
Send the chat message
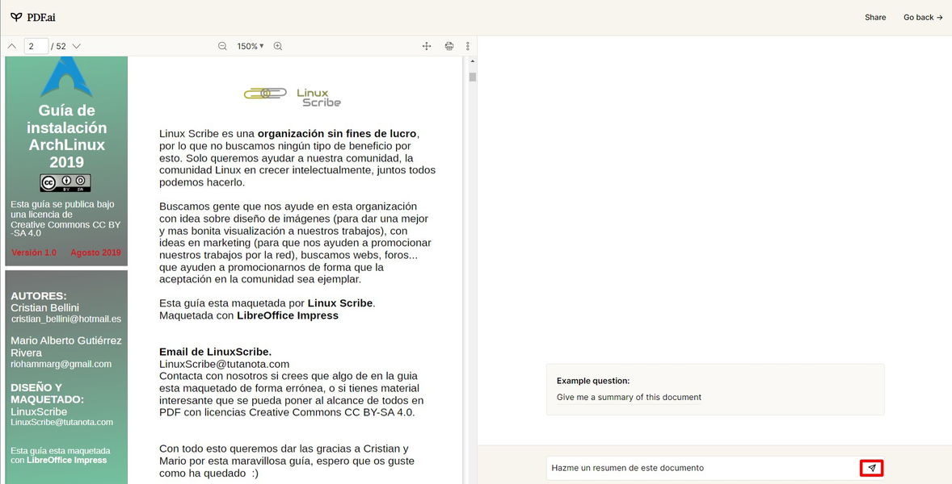(872, 468)
